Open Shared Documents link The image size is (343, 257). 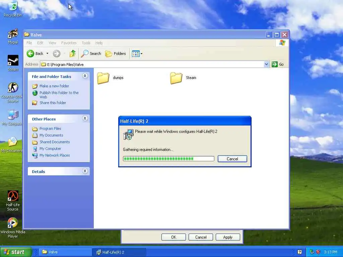click(55, 142)
